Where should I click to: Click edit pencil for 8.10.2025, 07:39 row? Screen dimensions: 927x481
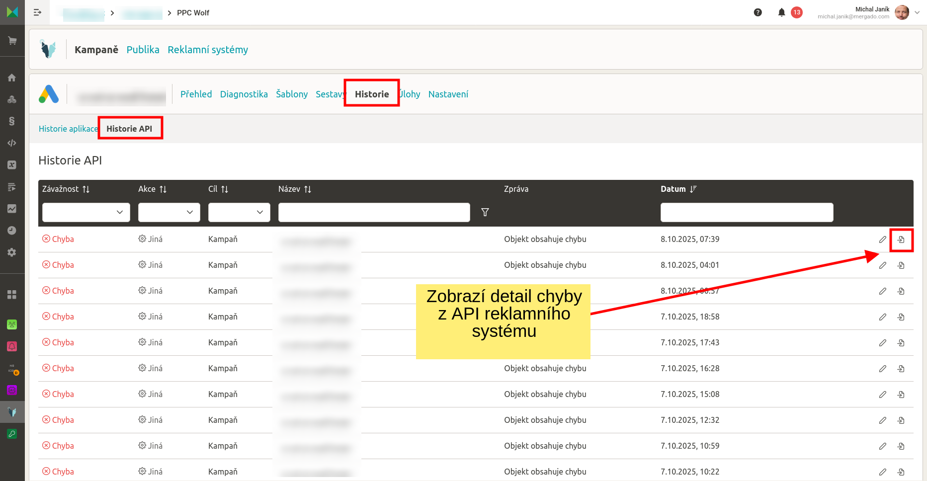click(x=882, y=240)
